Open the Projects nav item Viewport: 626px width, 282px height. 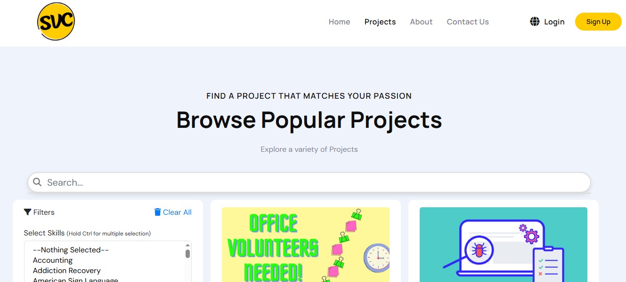[x=380, y=22]
